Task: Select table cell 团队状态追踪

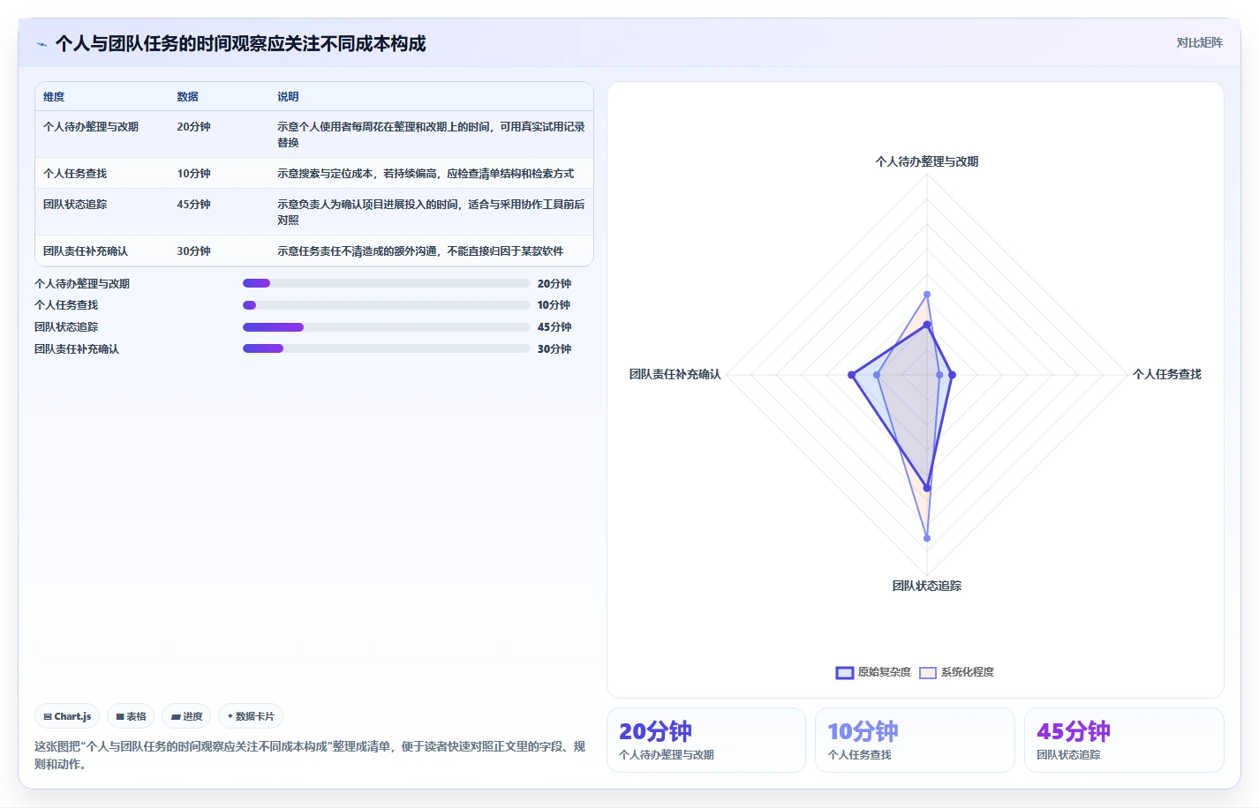Action: (75, 205)
